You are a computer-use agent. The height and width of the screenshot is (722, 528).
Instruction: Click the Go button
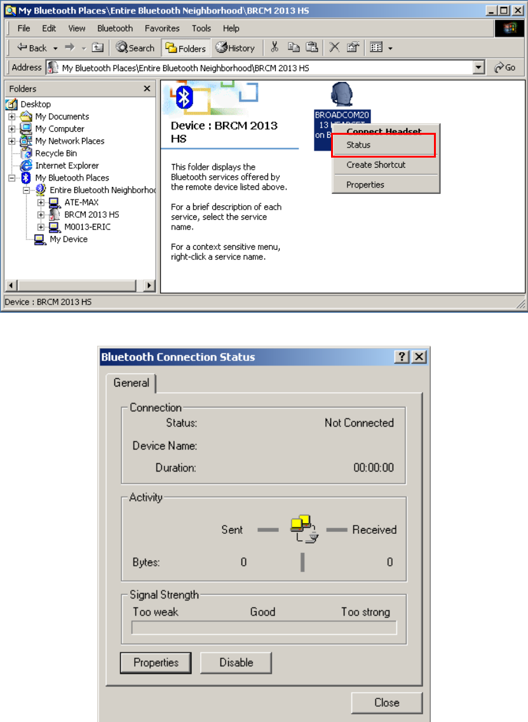pyautogui.click(x=504, y=67)
